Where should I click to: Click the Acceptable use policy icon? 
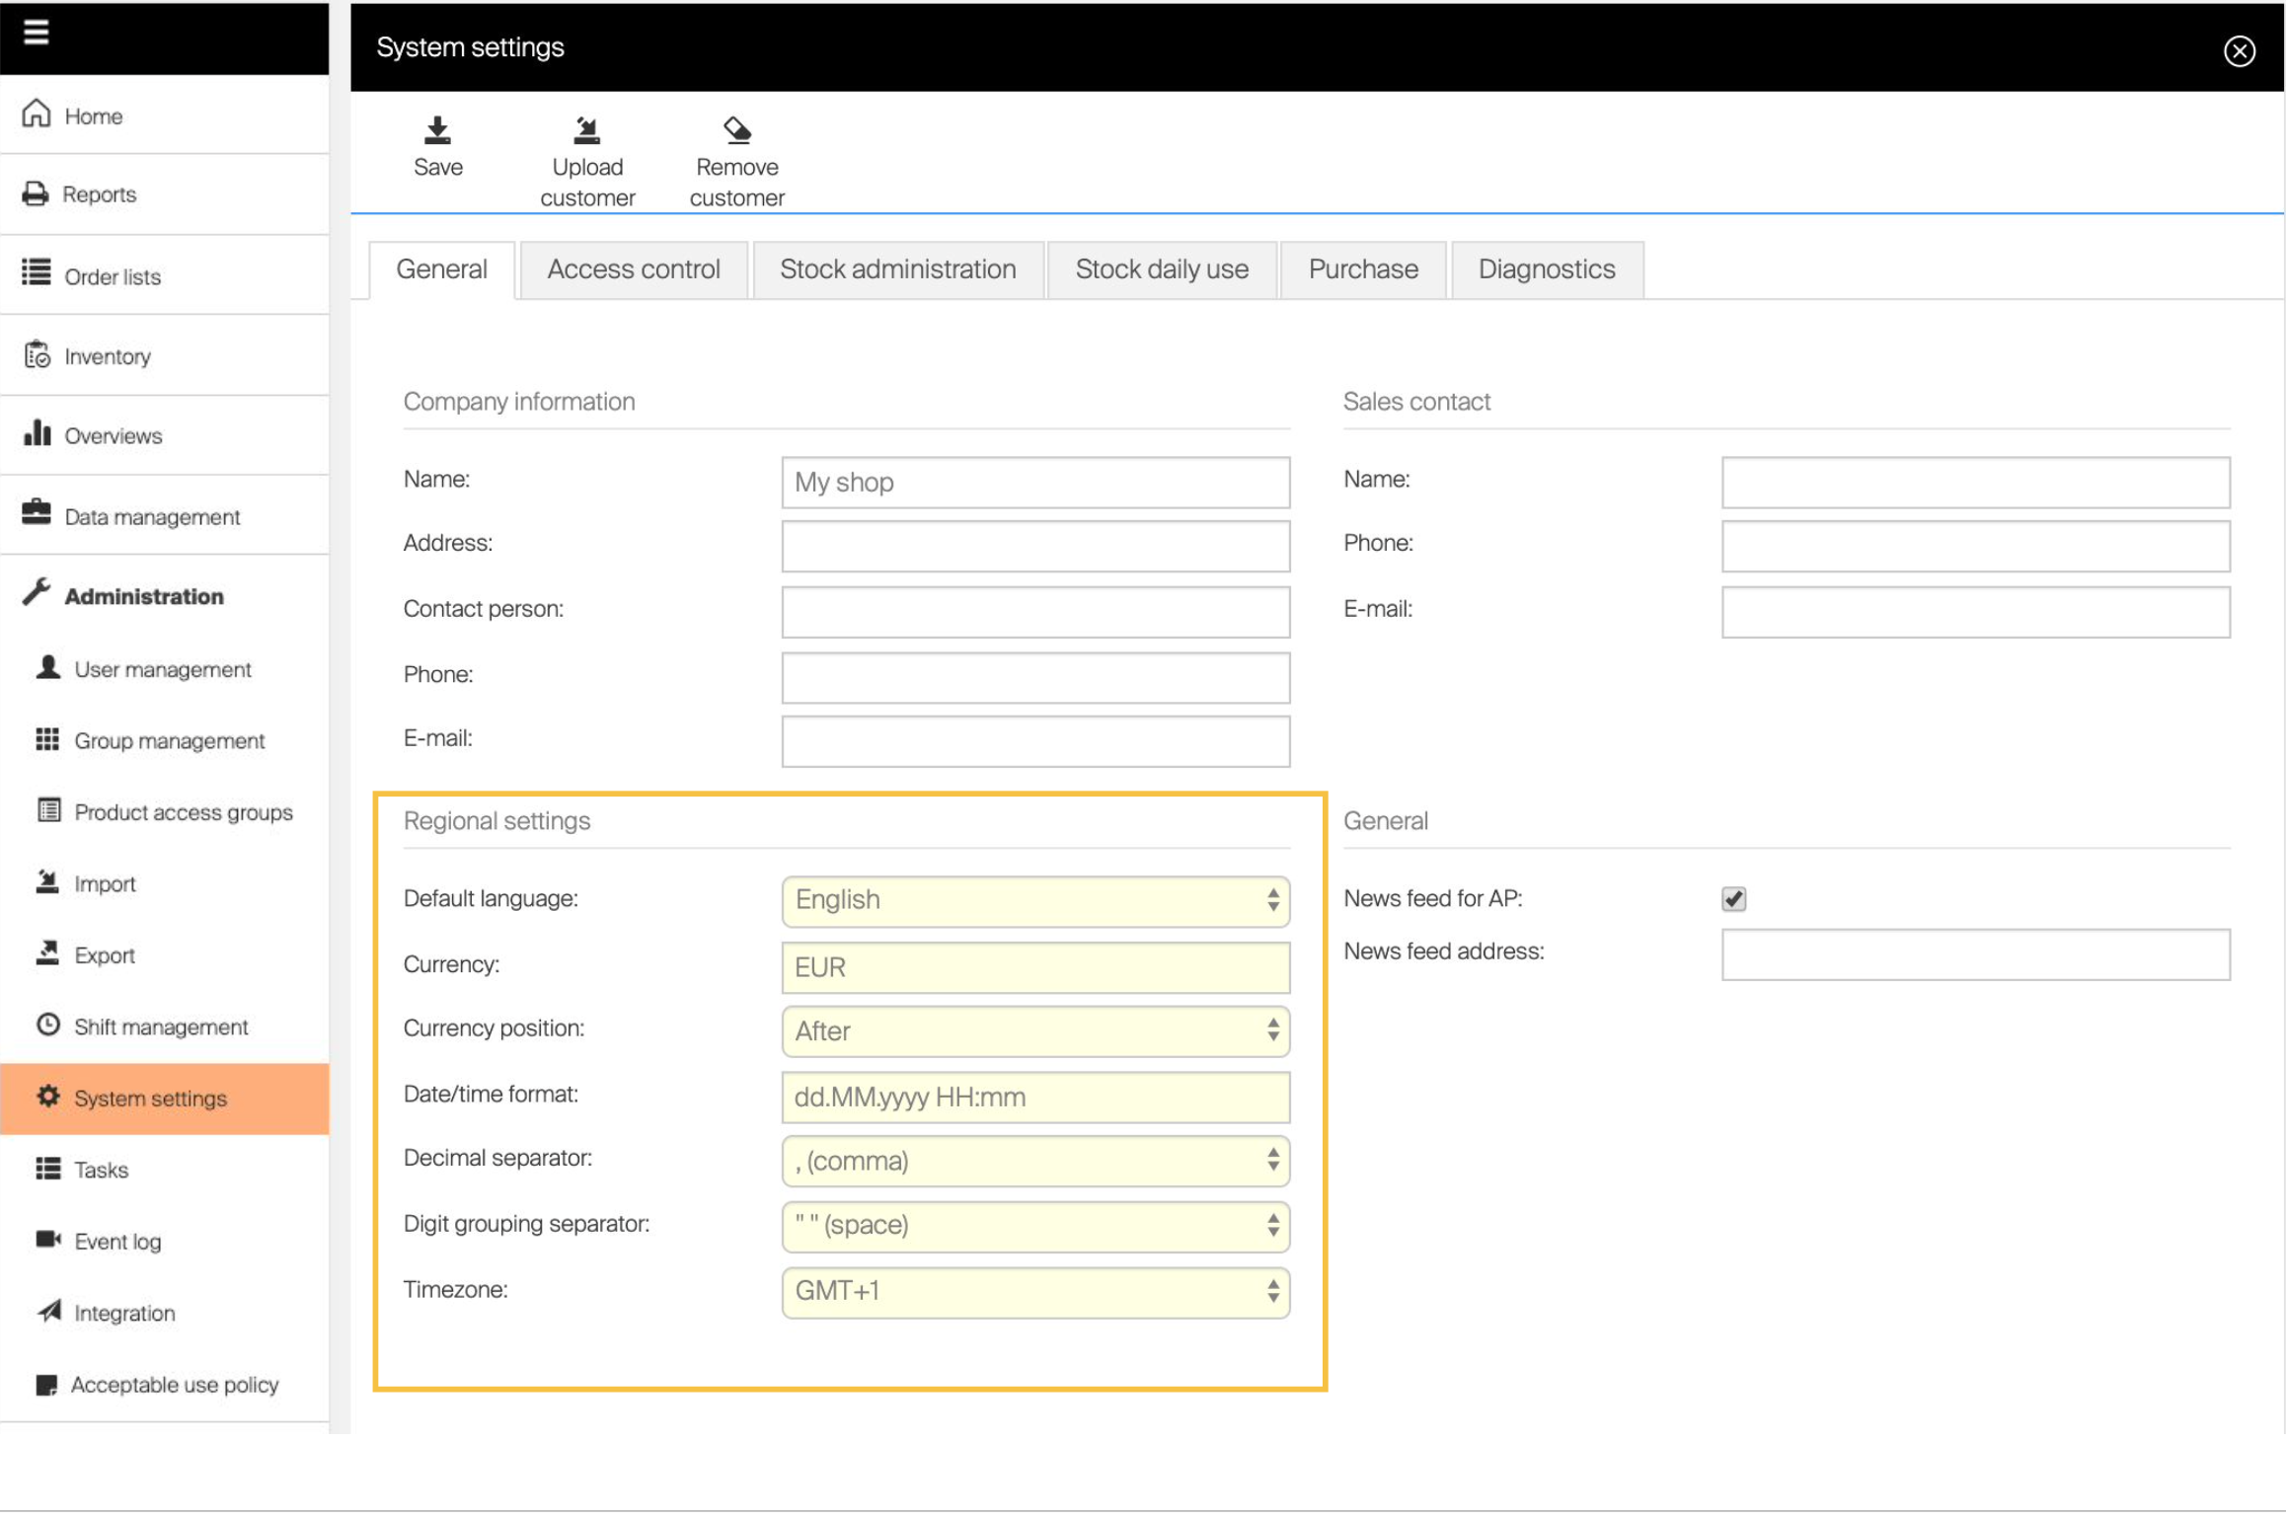46,1386
